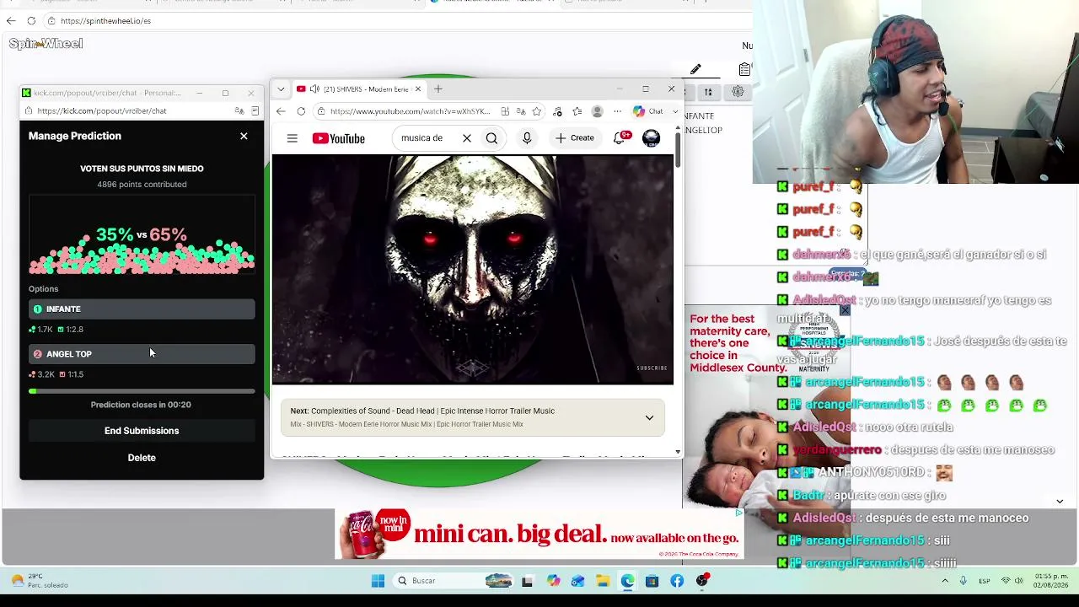Click the site info lock in Kick popout
1079x607 pixels.
click(29, 110)
